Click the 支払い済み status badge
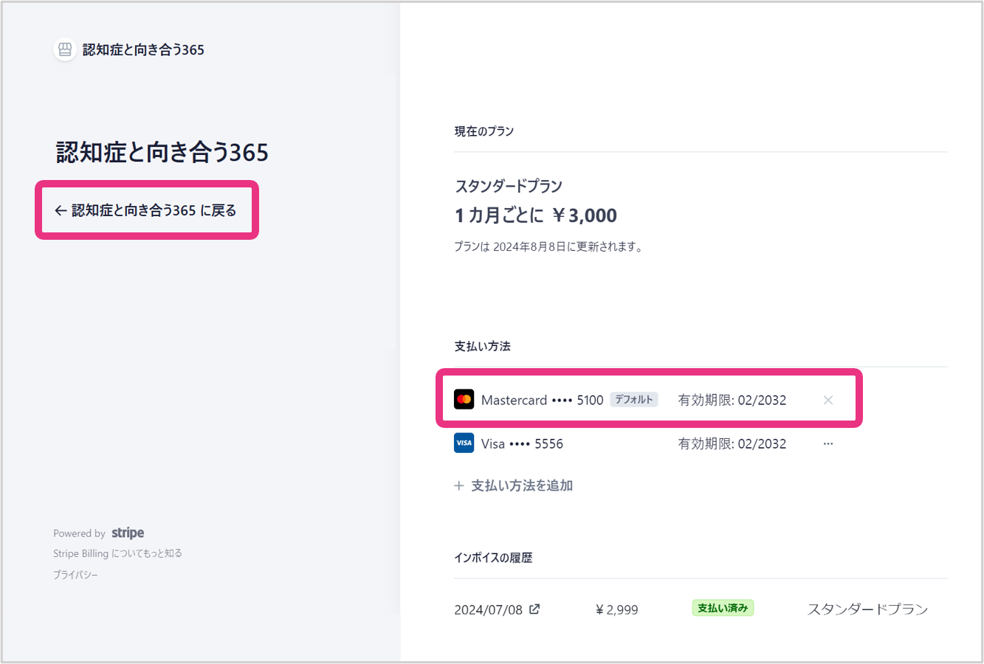 coord(723,609)
